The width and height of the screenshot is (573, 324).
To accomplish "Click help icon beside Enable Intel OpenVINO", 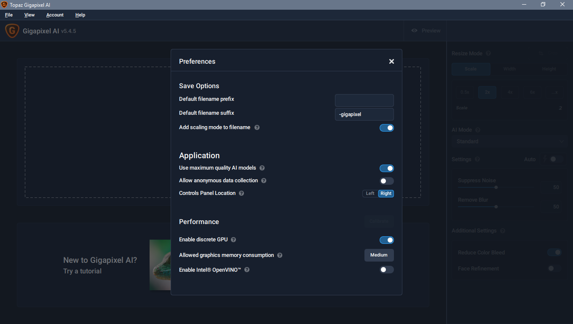I will coord(247,270).
